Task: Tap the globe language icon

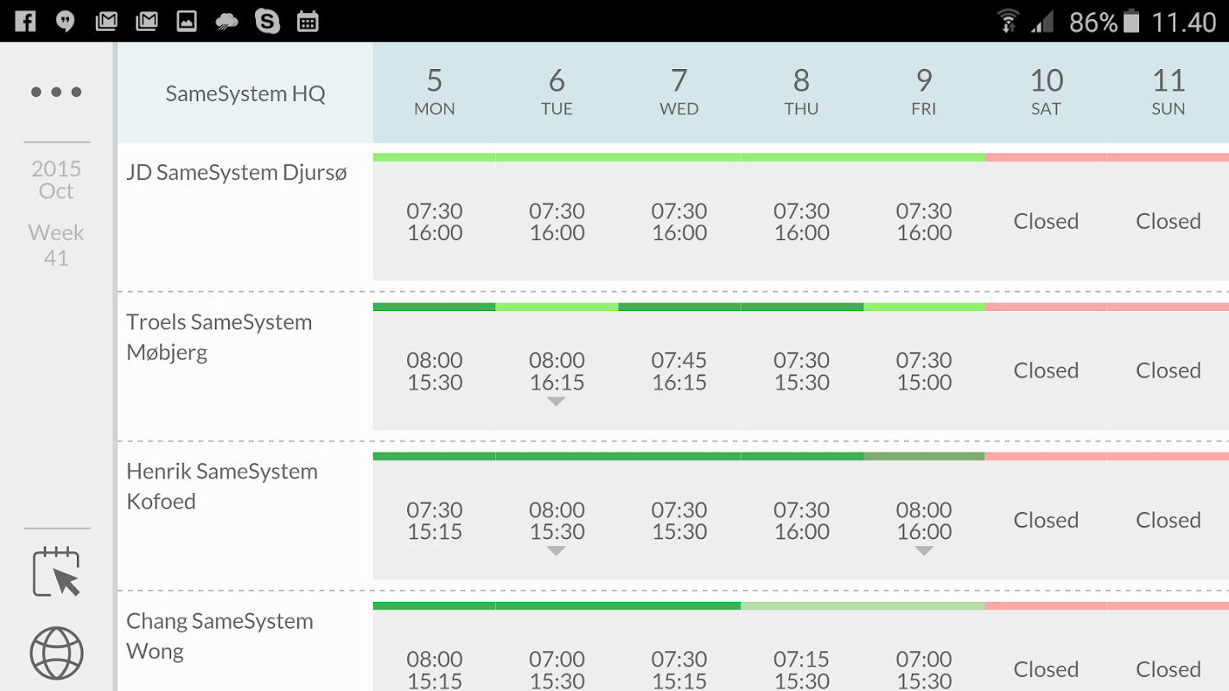Action: [56, 653]
